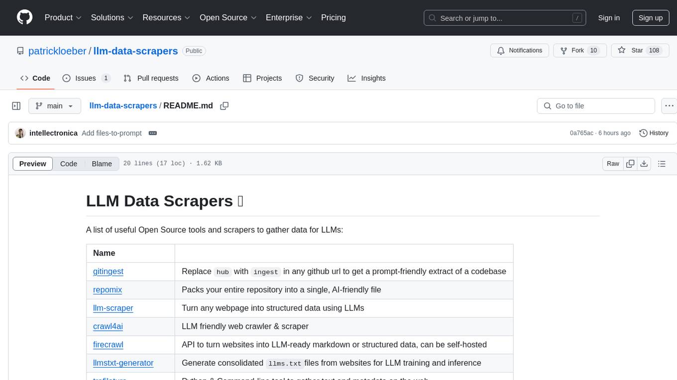
Task: Switch to the Security tab
Action: (315, 78)
